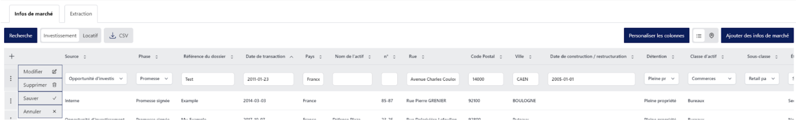Open the three-dot menu on first row
The image size is (796, 121).
click(11, 78)
